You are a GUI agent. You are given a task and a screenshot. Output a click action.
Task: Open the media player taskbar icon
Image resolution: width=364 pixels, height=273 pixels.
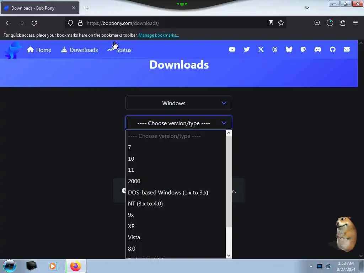(53, 266)
